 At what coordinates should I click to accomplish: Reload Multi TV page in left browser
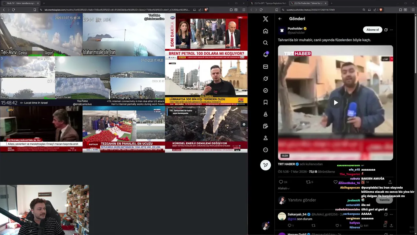[13, 10]
